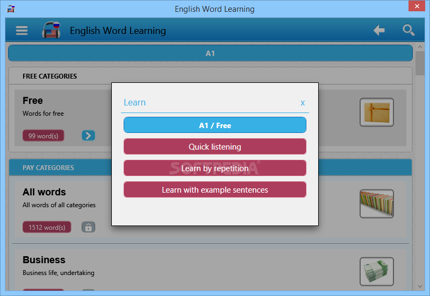Open the money thumbnail for Business
430x296 pixels.
377,271
